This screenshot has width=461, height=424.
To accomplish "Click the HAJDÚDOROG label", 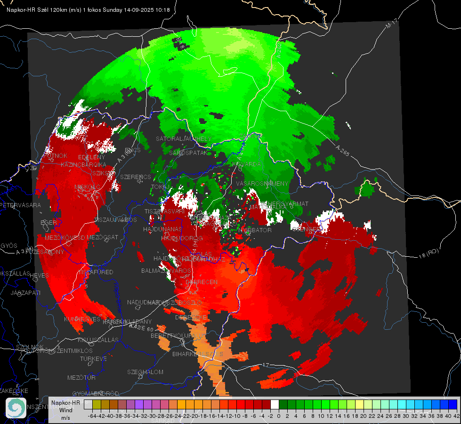I will pos(182,238).
